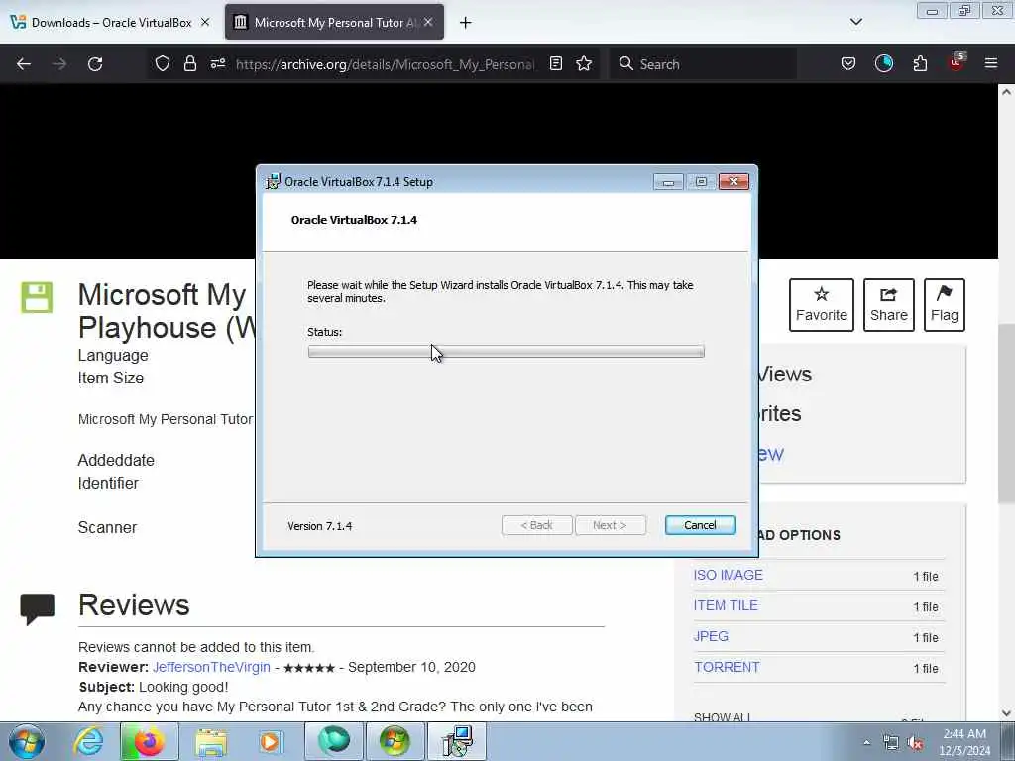Open the teal round app in the taskbar
Screen dimensions: 1015x761
(333, 741)
